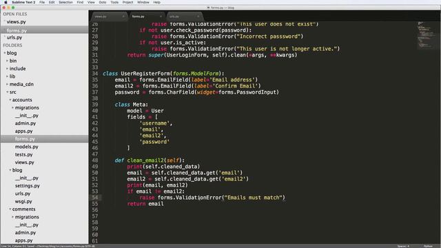The height and width of the screenshot is (248, 441).
Task: Close the views.py editor tab
Action: [123, 17]
